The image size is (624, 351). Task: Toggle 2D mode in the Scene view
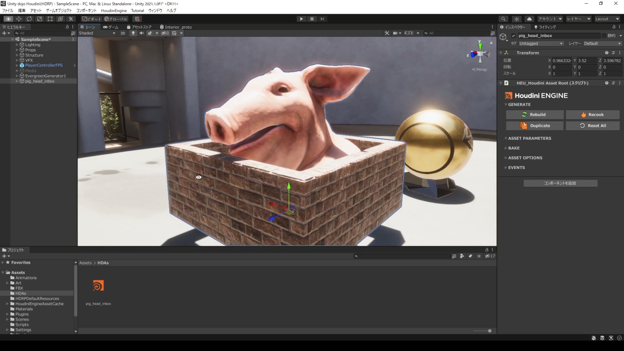coord(123,33)
